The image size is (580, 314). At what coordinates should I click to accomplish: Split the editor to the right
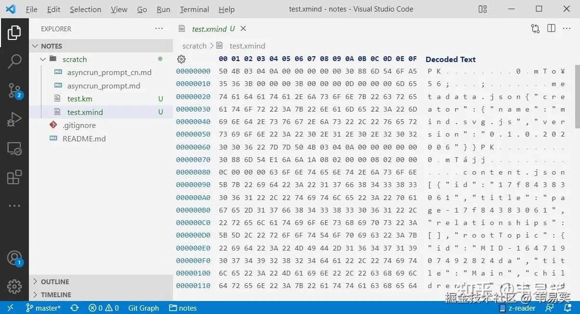click(x=551, y=28)
